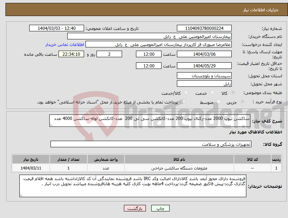The image size is (288, 218).
Task: Click the گروه کالا field تجهیزات پزشکی و سلامت
Action: click(x=151, y=144)
